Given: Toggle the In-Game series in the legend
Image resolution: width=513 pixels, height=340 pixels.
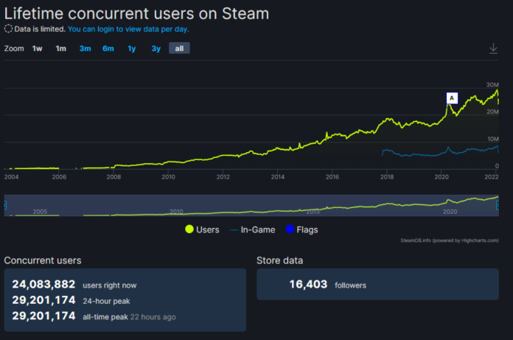Looking at the screenshot, I should [253, 229].
